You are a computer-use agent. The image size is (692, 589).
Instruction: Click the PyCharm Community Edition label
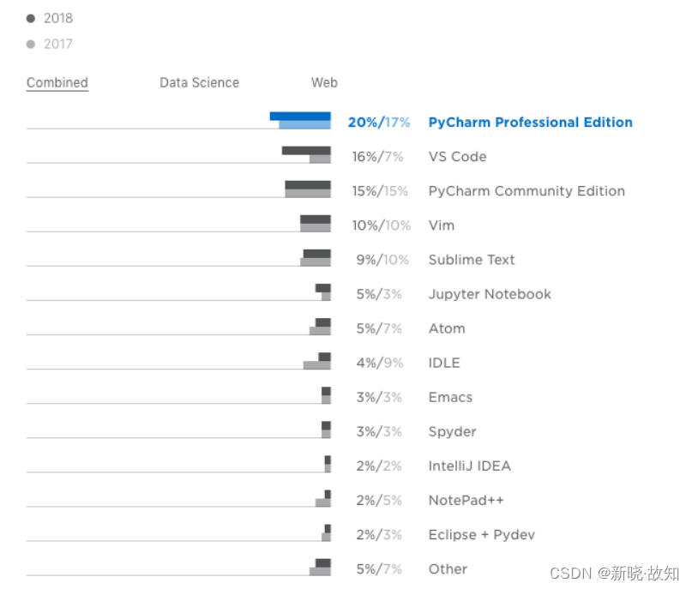point(527,191)
